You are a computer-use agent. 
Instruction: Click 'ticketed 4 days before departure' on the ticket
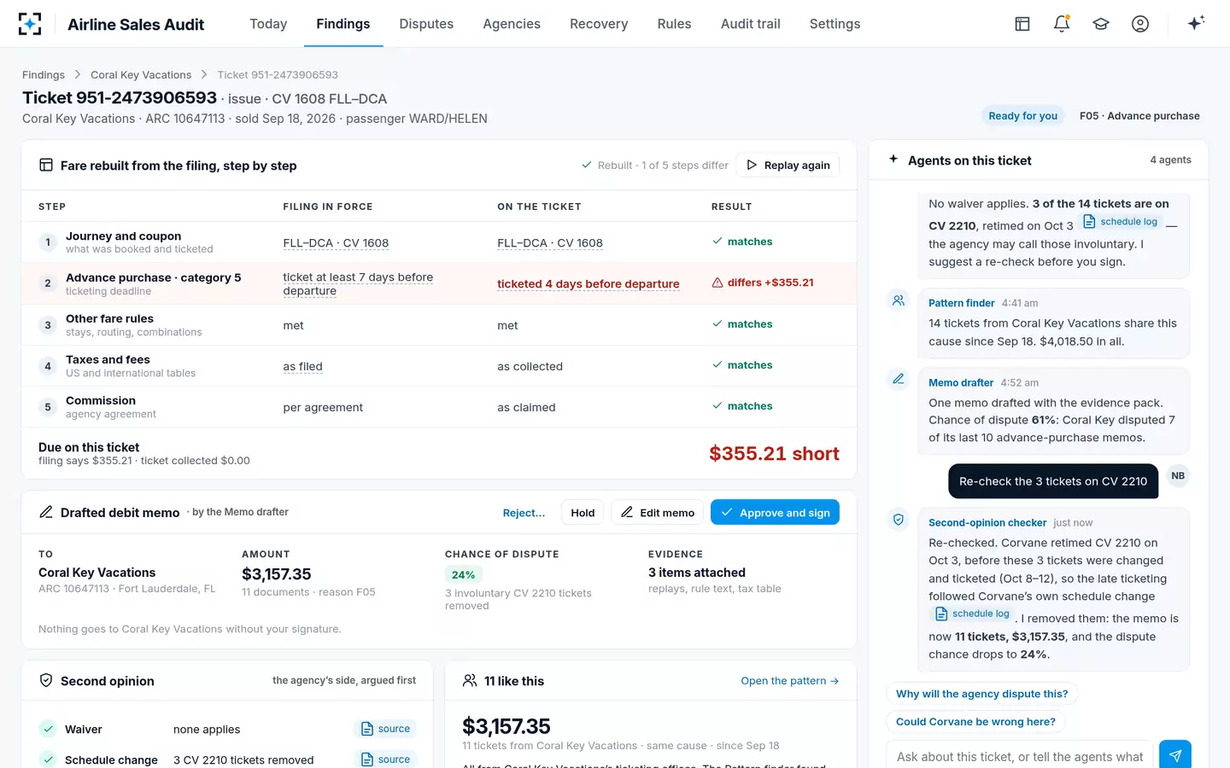point(589,284)
